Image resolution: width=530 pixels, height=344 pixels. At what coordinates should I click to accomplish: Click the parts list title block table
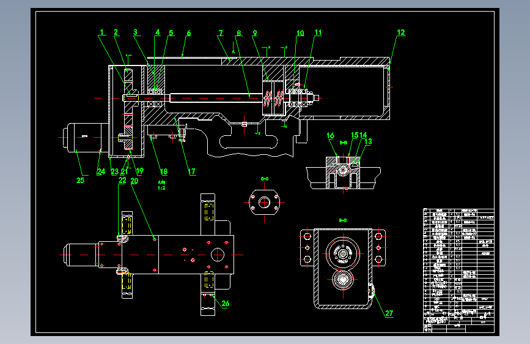[458, 270]
